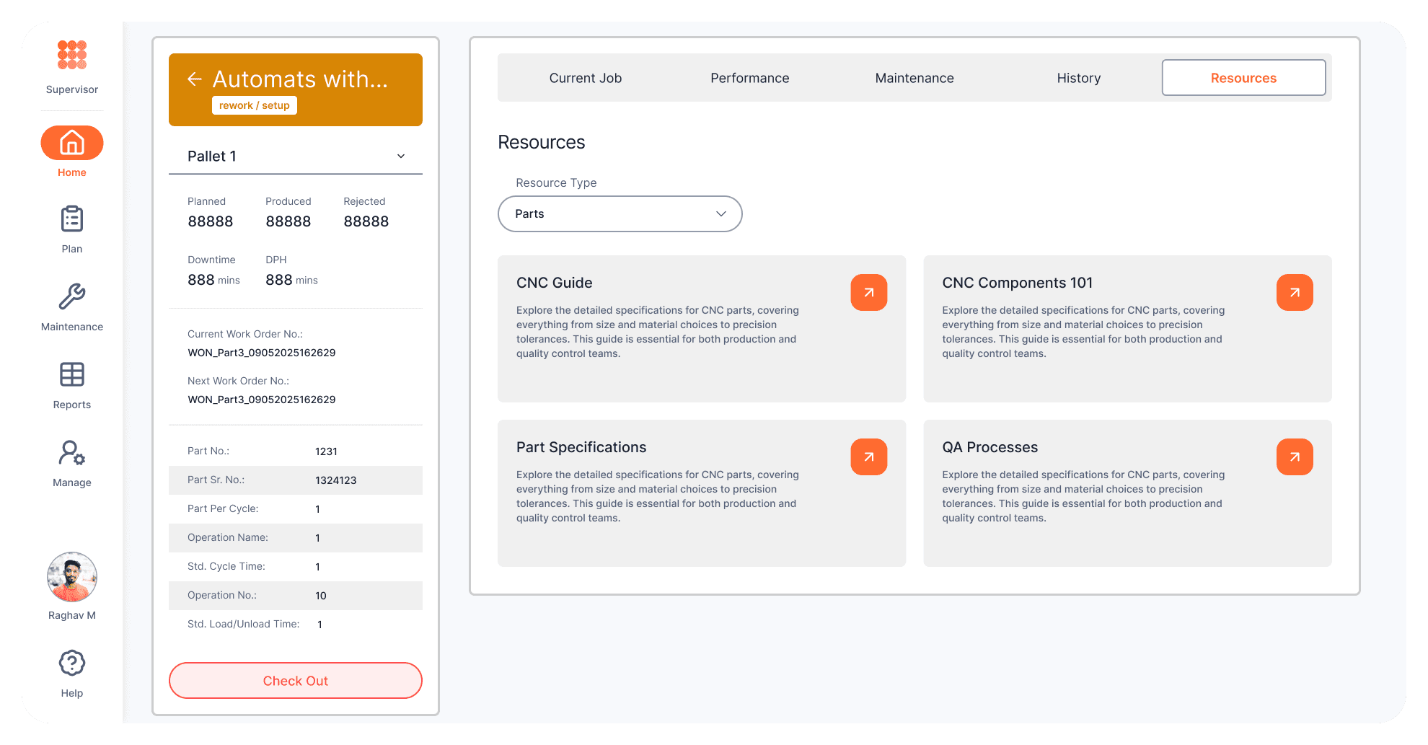This screenshot has height=745, width=1428.
Task: Expand the Pallet 1 dropdown
Action: tap(296, 157)
